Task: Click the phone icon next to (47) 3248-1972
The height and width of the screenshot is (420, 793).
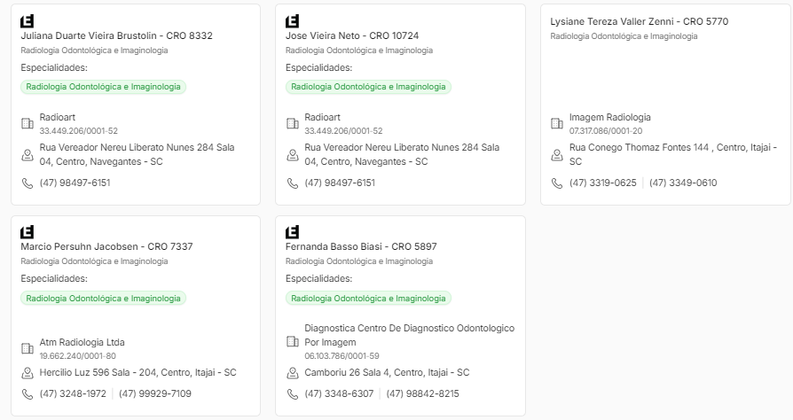Action: coord(27,393)
